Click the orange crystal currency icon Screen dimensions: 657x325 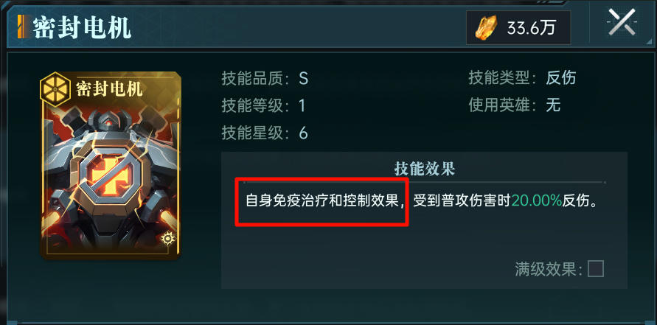pyautogui.click(x=486, y=28)
